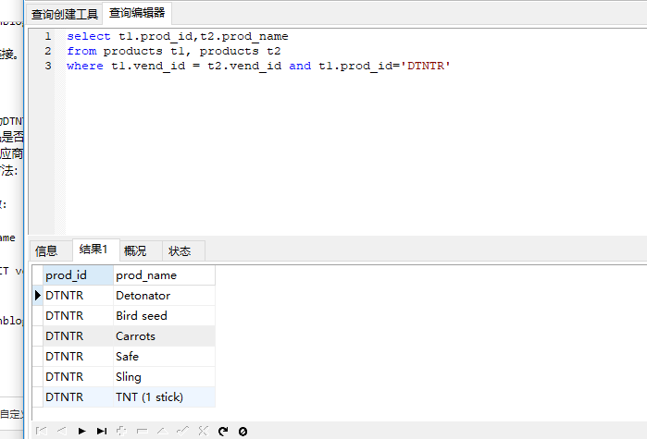This screenshot has width=647, height=439.
Task: Go to next record in navigator
Action: [x=81, y=431]
